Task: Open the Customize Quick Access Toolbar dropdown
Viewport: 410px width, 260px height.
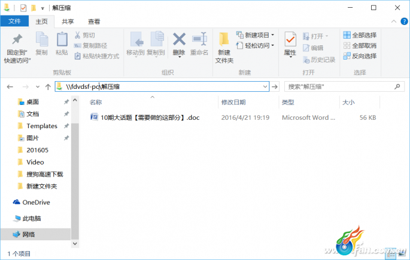Action: [x=42, y=8]
